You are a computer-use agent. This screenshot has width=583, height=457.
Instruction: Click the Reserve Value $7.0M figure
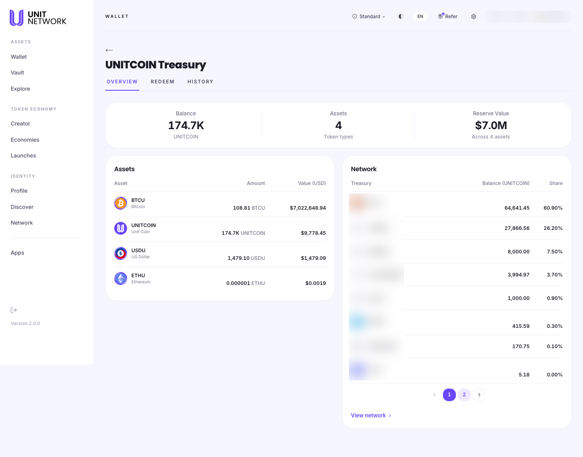point(491,125)
